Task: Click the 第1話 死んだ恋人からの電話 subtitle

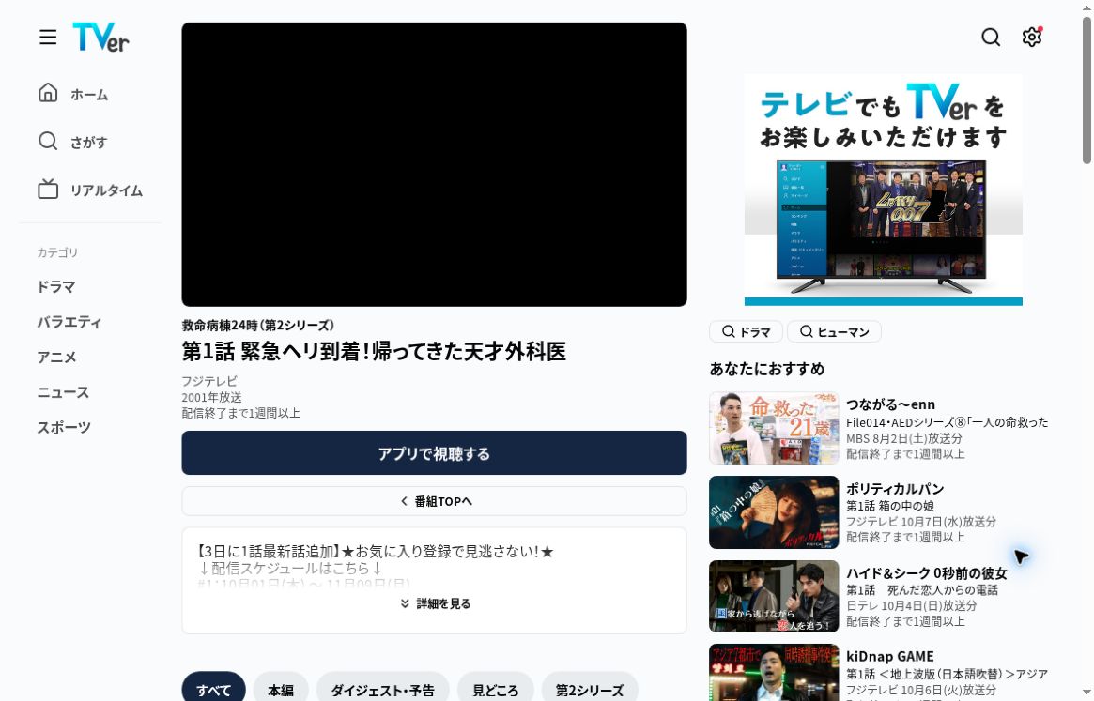Action: [x=922, y=590]
